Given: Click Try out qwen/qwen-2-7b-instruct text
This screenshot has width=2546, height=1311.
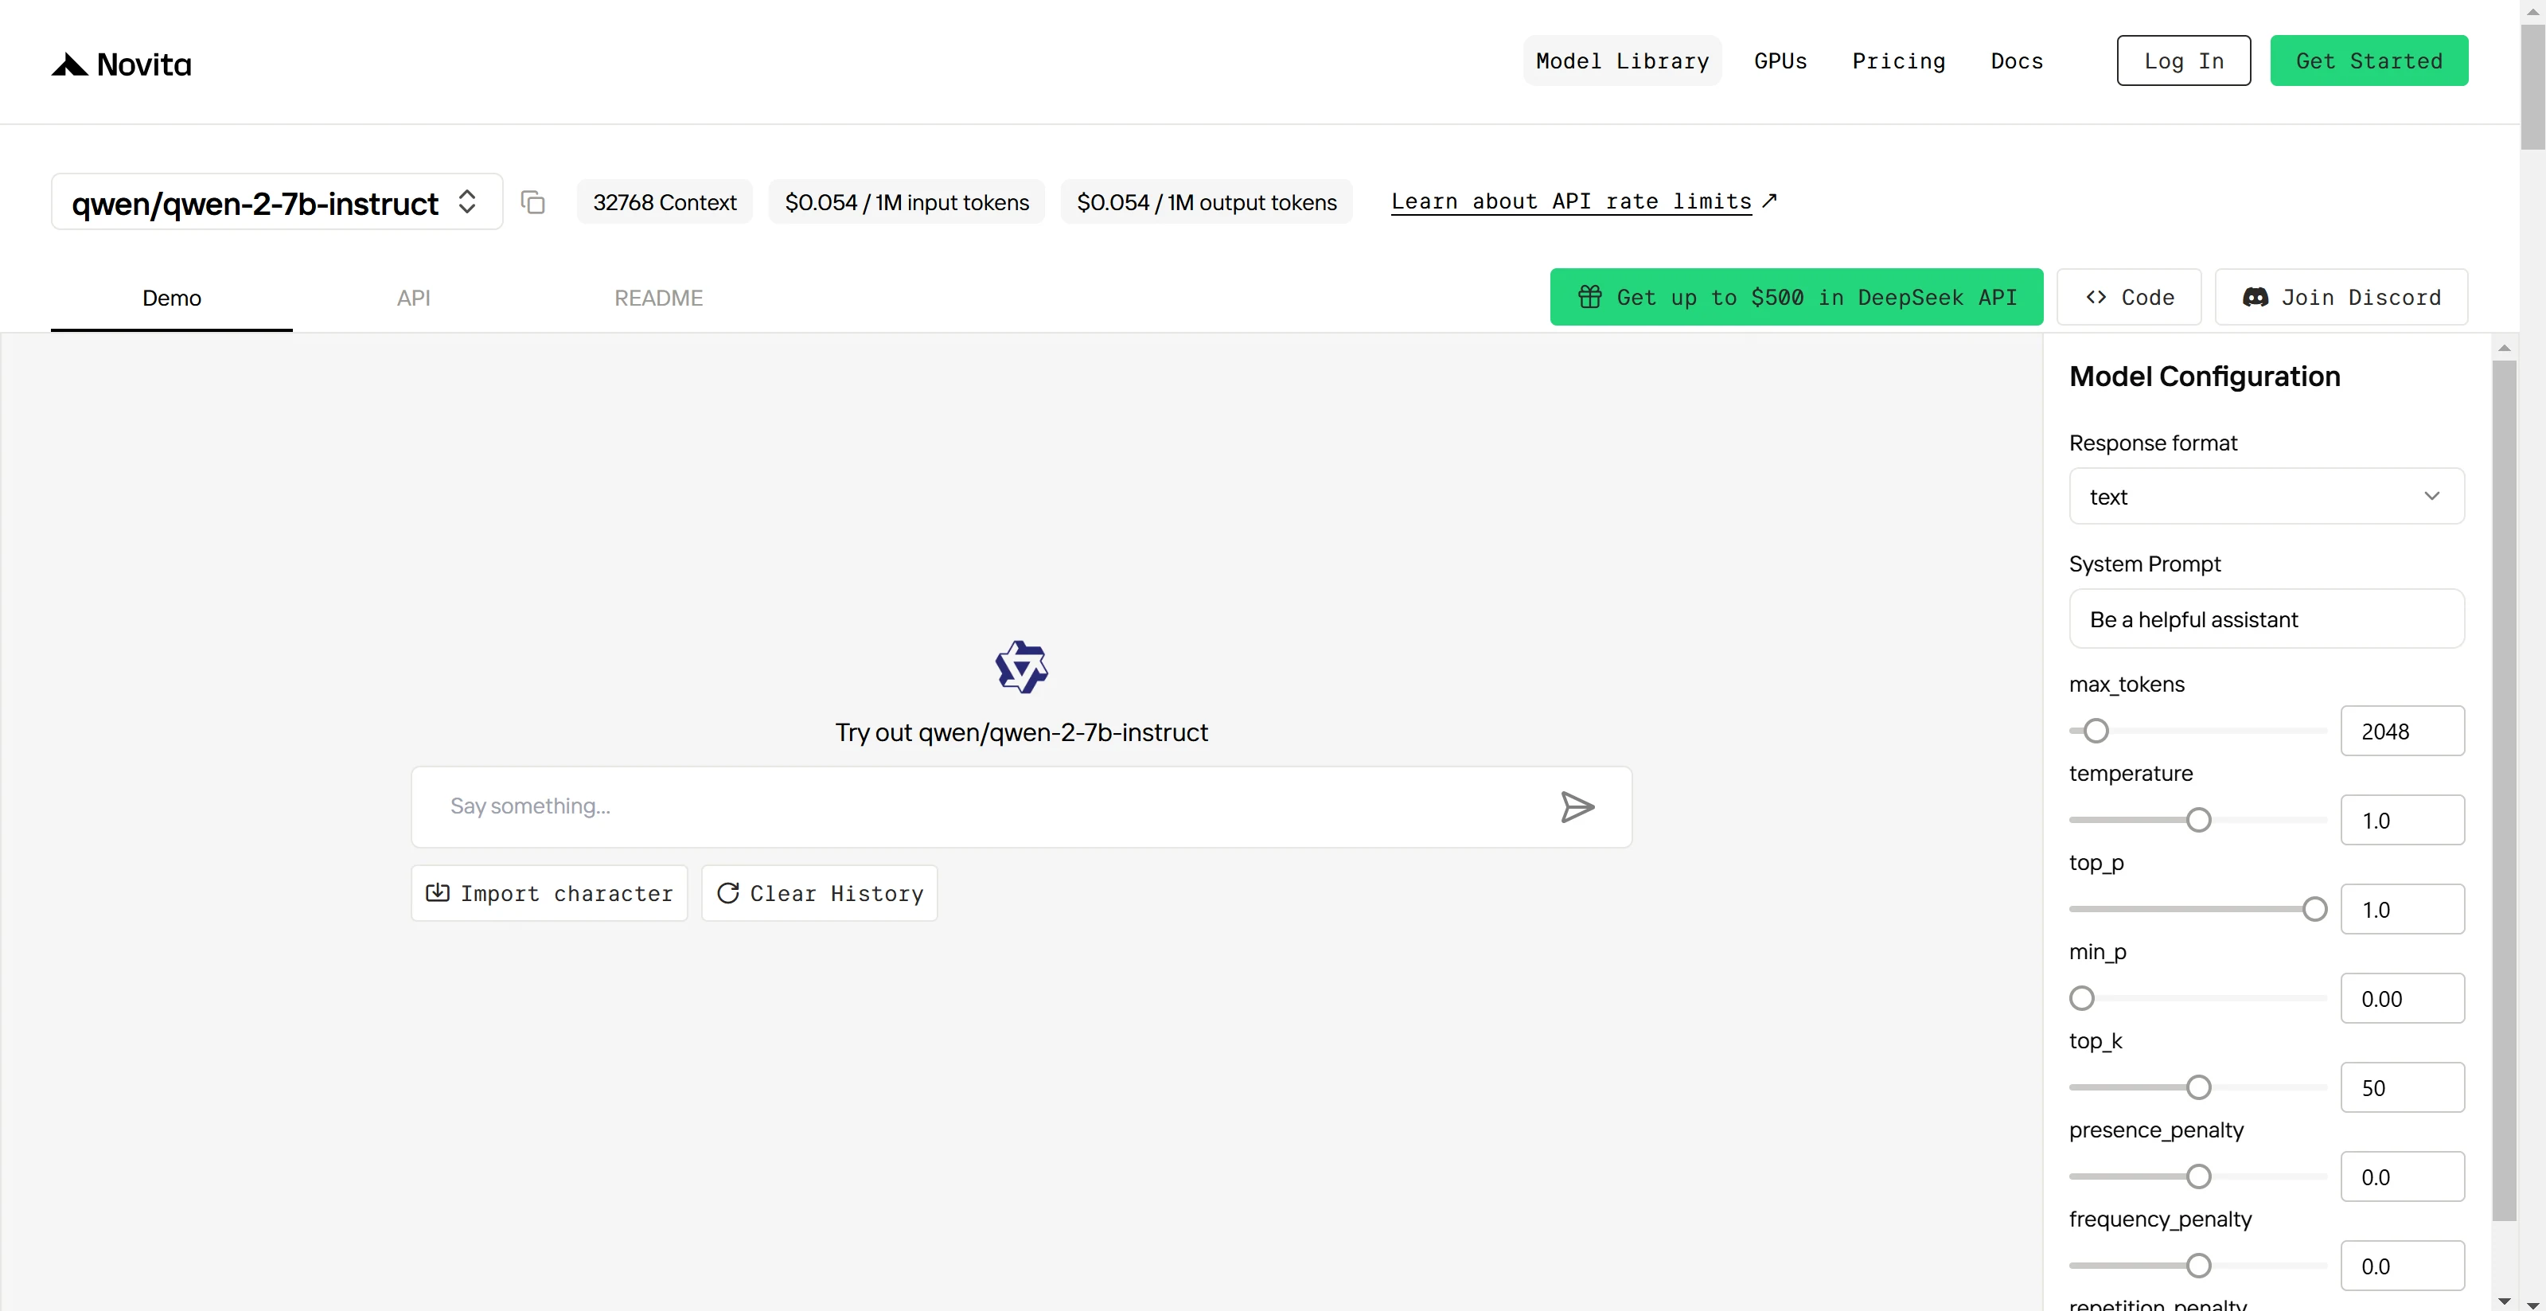Looking at the screenshot, I should click(x=1021, y=732).
